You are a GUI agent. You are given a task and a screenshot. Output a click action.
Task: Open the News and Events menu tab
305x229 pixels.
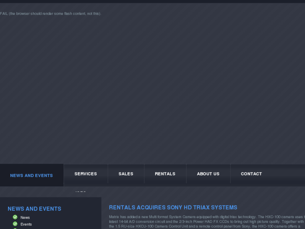coord(31,175)
